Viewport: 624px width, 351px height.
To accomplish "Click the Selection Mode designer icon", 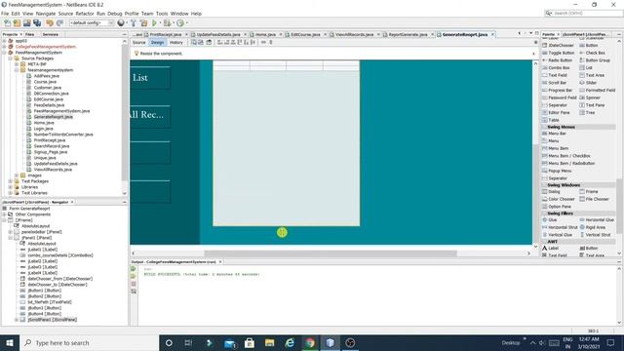I will (194, 42).
